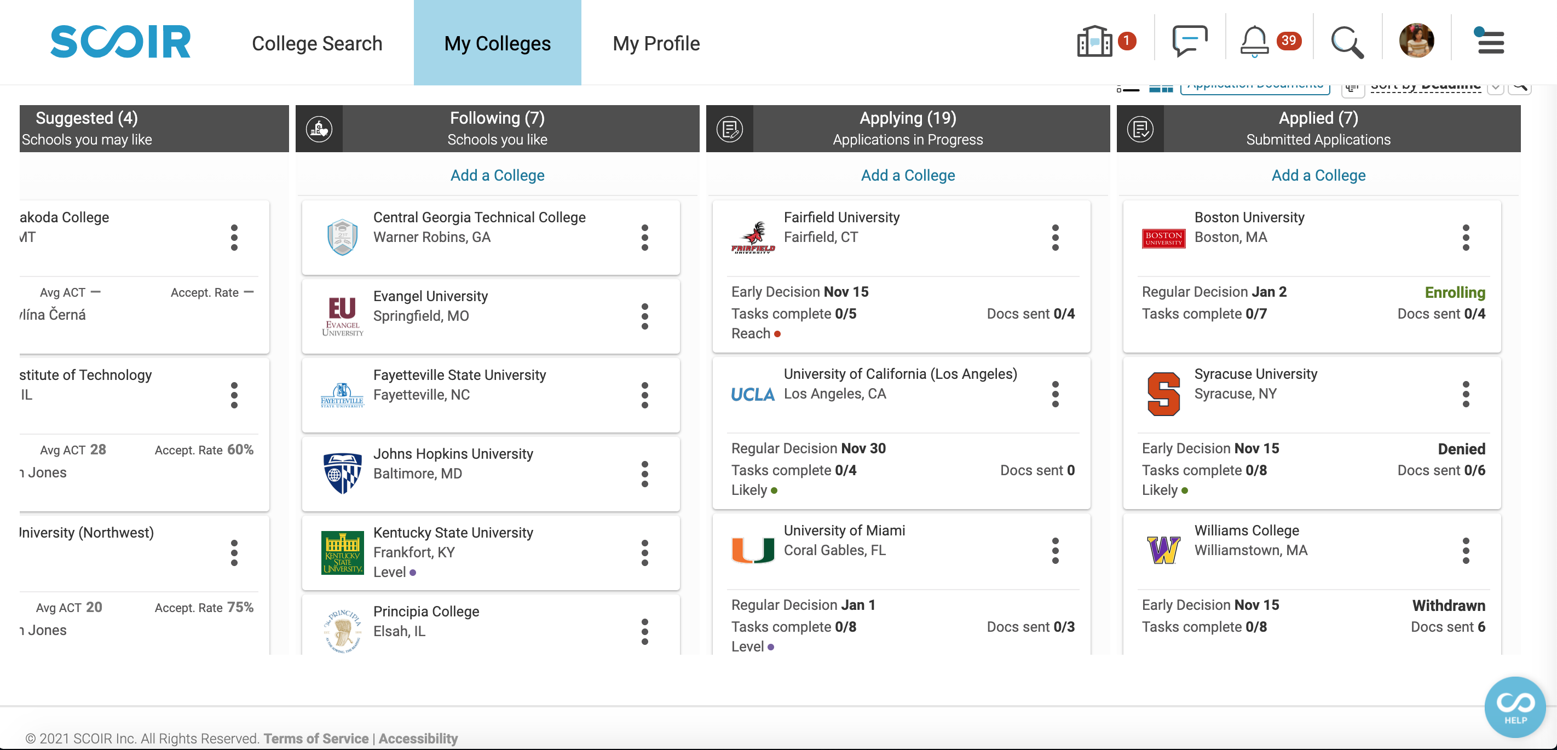Open the Terms of Service link
The width and height of the screenshot is (1557, 750).
pyautogui.click(x=315, y=739)
